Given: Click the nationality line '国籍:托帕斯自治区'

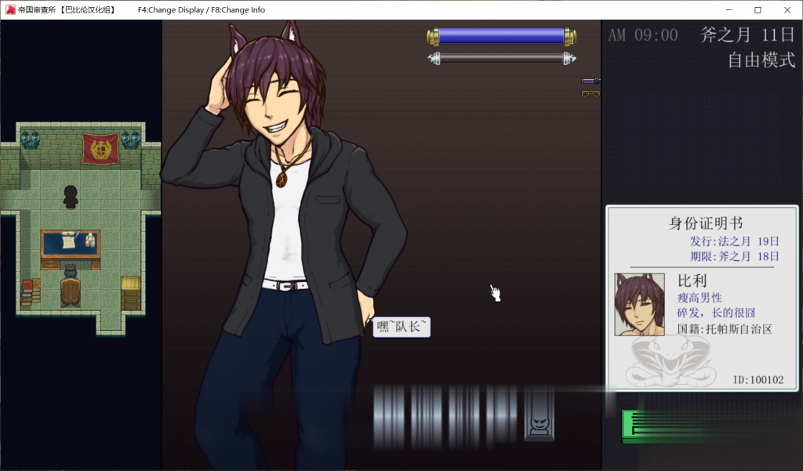Looking at the screenshot, I should pos(725,329).
